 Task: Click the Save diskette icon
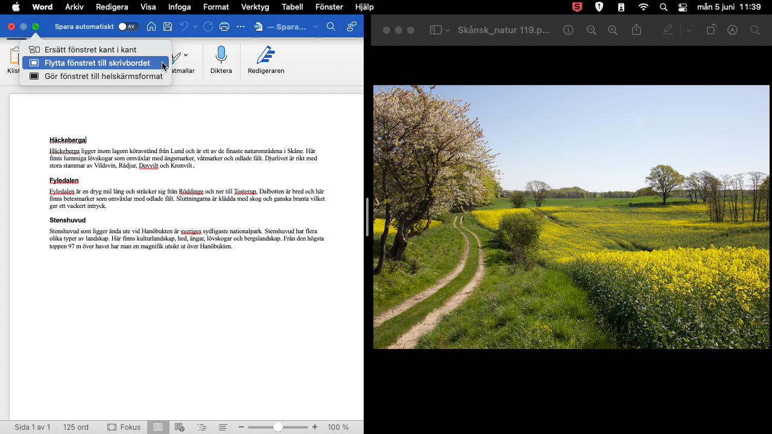pos(168,27)
